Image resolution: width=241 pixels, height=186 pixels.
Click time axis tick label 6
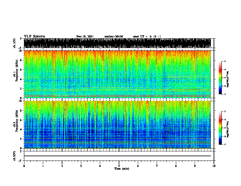(138, 166)
